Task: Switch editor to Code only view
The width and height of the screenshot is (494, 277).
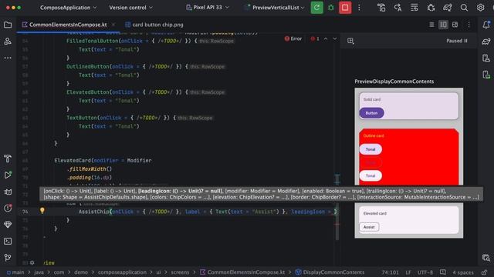Action: pyautogui.click(x=431, y=25)
